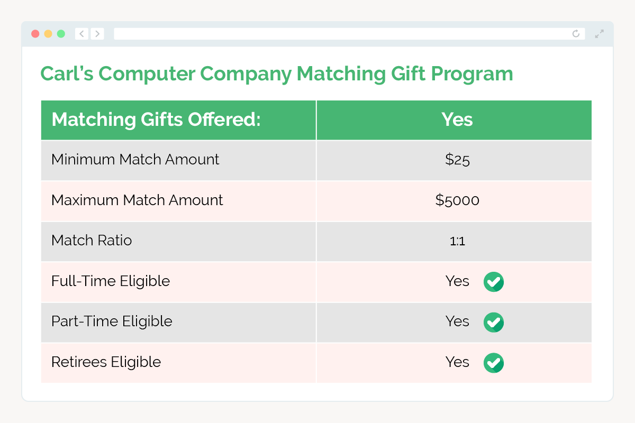This screenshot has height=423, width=635.
Task: Click the Carl's Computer Company program title
Action: coord(277,73)
